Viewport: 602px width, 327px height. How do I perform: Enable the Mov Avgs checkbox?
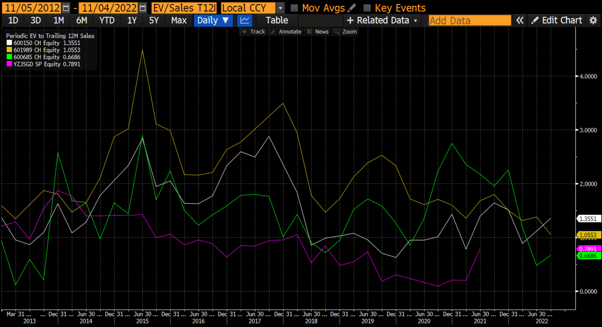click(294, 8)
